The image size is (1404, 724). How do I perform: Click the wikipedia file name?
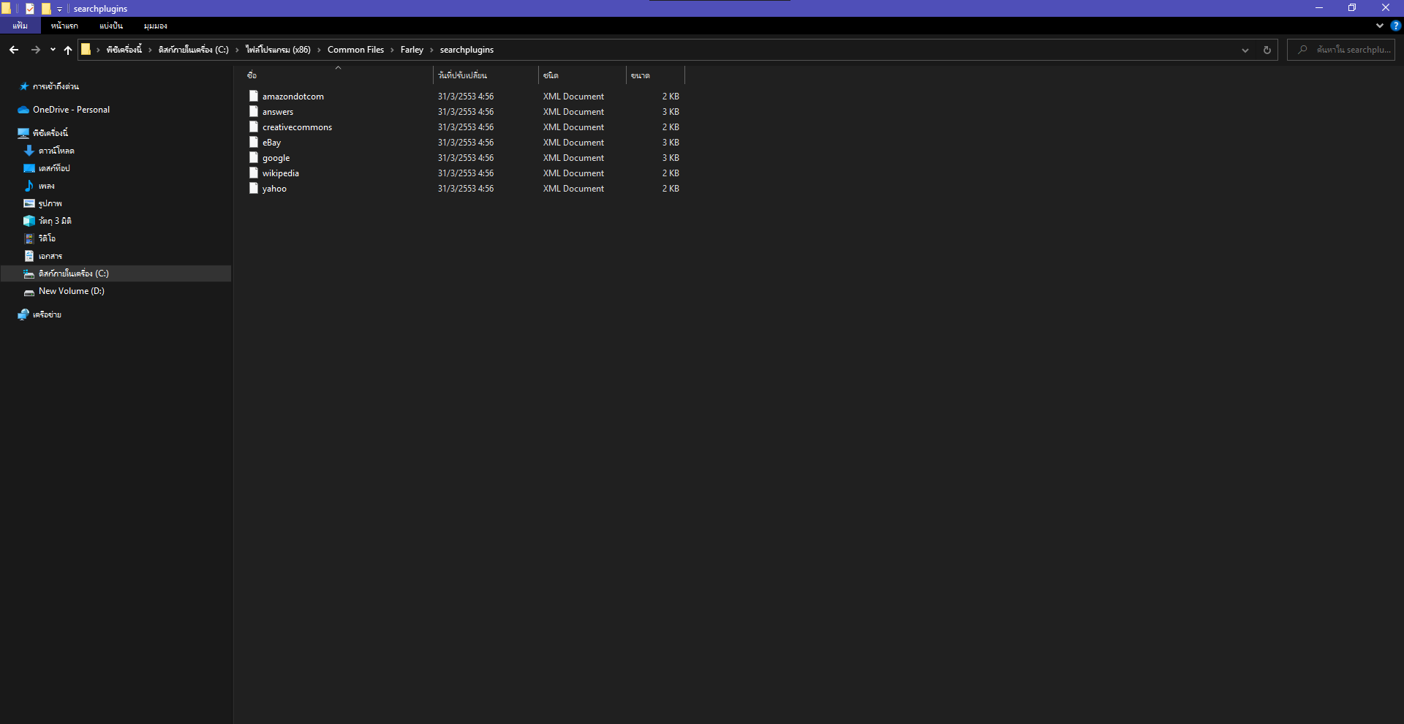pos(281,173)
